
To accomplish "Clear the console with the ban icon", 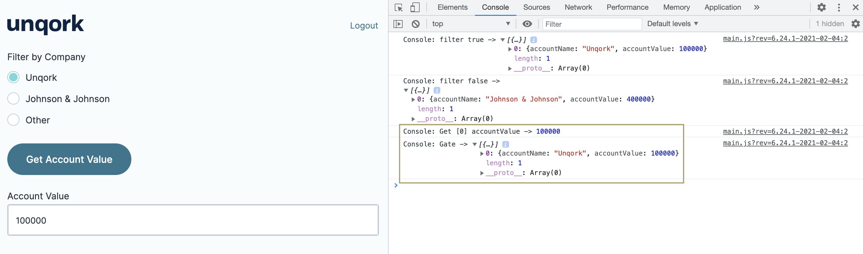I will coord(415,24).
